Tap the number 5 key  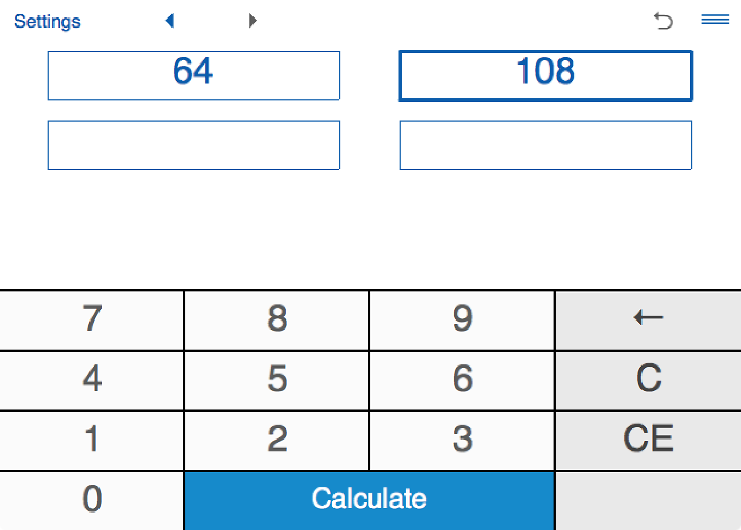click(277, 380)
